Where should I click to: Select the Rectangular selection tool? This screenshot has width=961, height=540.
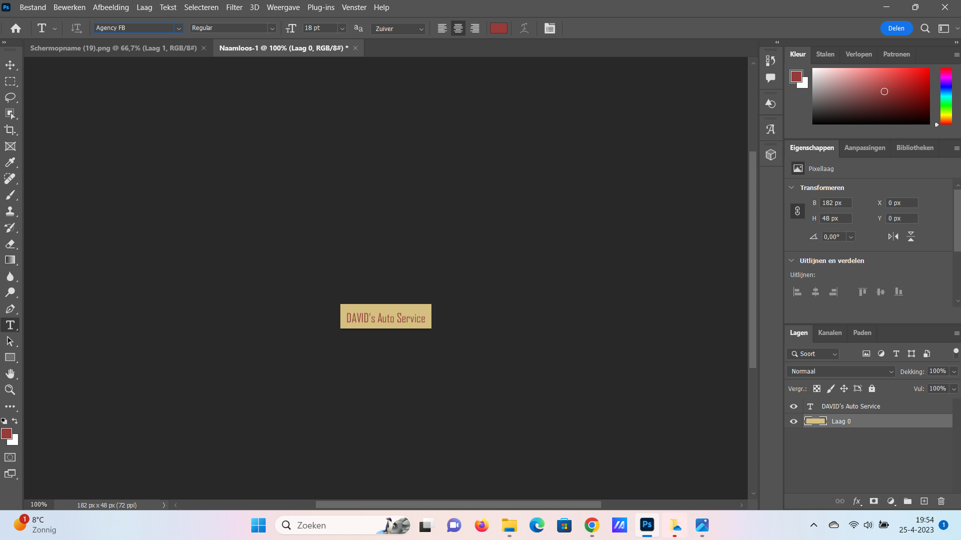10,81
